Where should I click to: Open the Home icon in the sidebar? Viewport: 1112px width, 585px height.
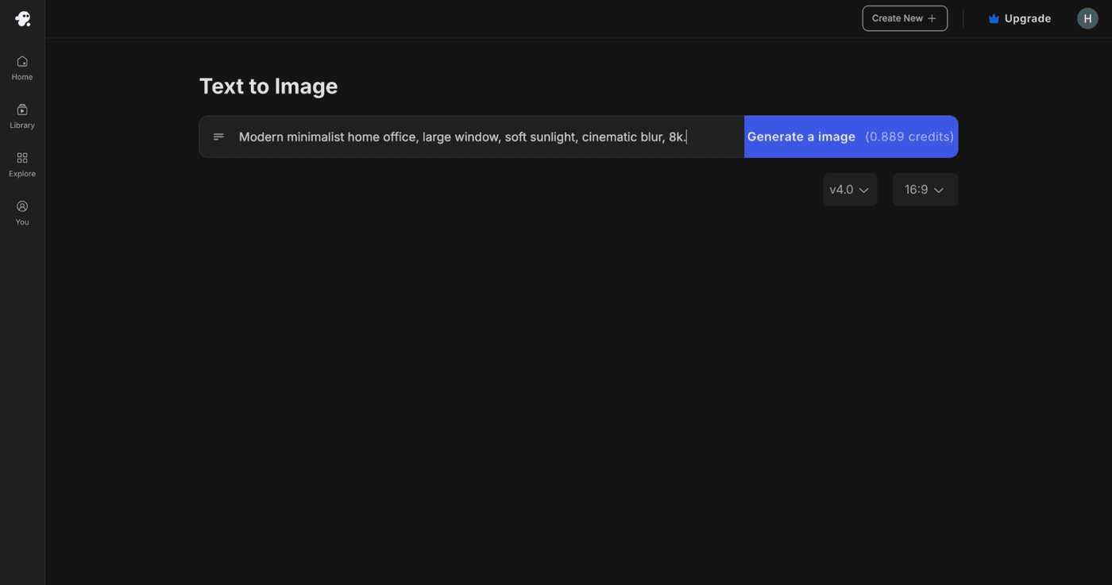pos(22,62)
